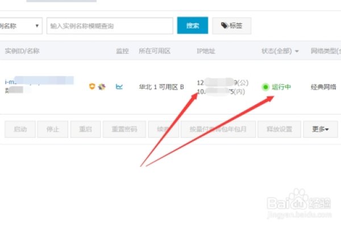The width and height of the screenshot is (341, 227).
Task: Expand the 状态(全部) filter dropdown
Action: pyautogui.click(x=280, y=51)
